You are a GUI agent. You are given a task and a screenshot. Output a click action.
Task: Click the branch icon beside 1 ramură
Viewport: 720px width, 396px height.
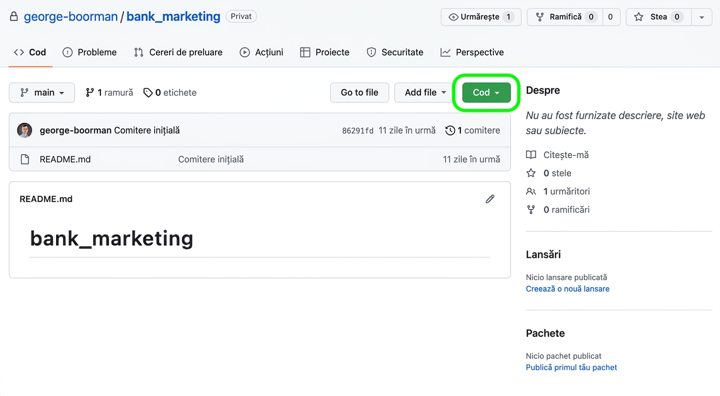click(90, 92)
